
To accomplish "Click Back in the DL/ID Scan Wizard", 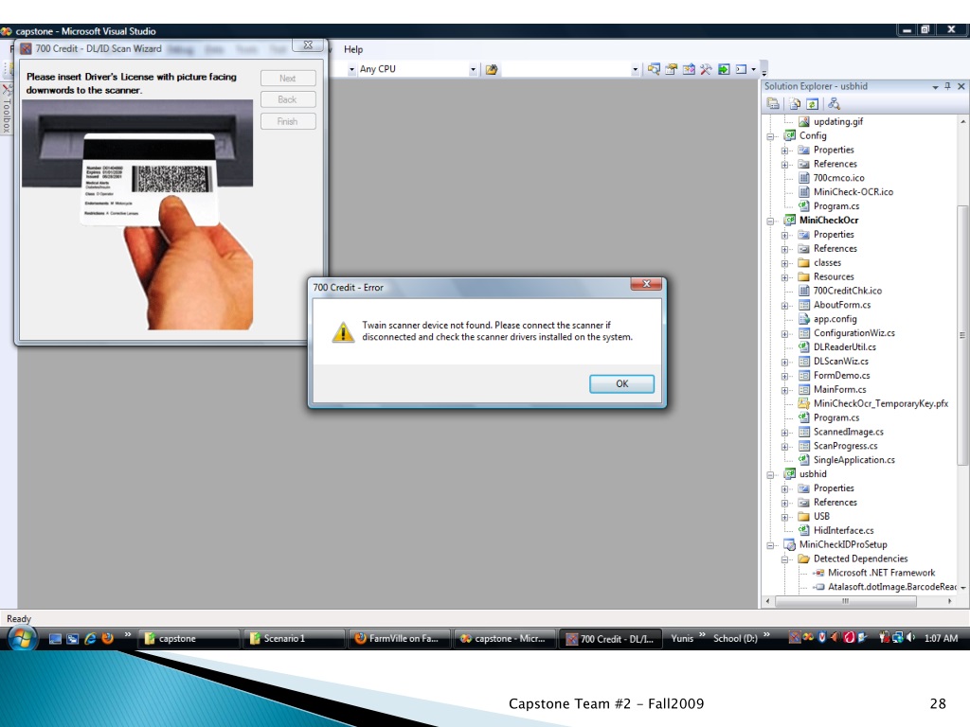I will tap(288, 99).
